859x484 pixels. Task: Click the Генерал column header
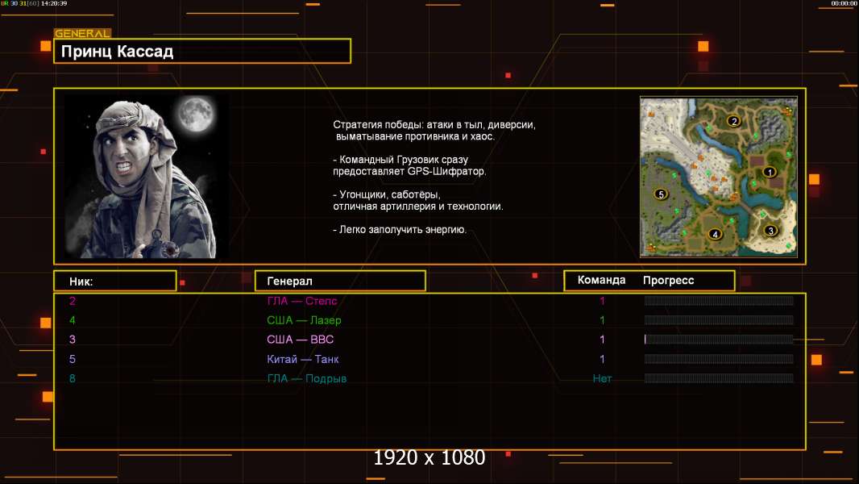point(339,281)
